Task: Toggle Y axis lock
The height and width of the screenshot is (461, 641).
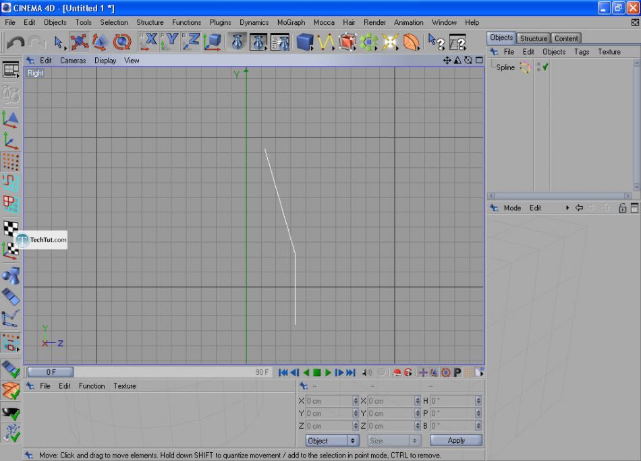Action: click(169, 42)
